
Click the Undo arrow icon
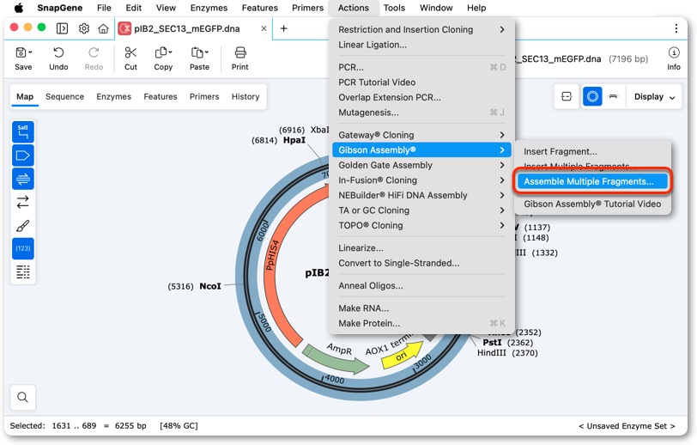pos(58,52)
